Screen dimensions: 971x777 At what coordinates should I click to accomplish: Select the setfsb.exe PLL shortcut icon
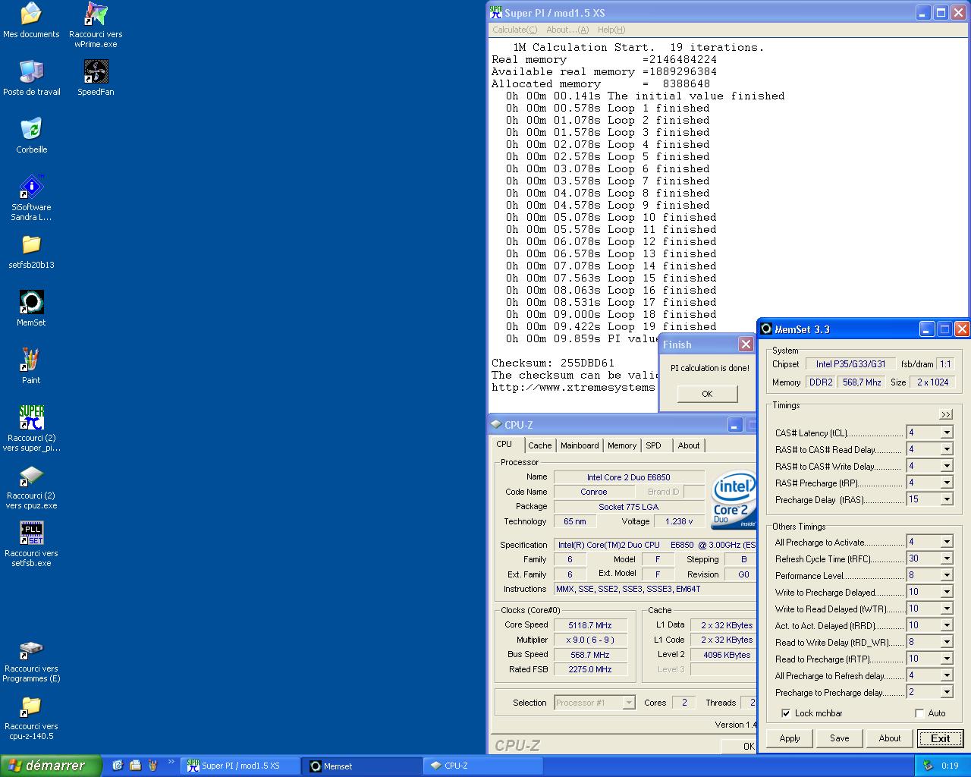point(31,533)
